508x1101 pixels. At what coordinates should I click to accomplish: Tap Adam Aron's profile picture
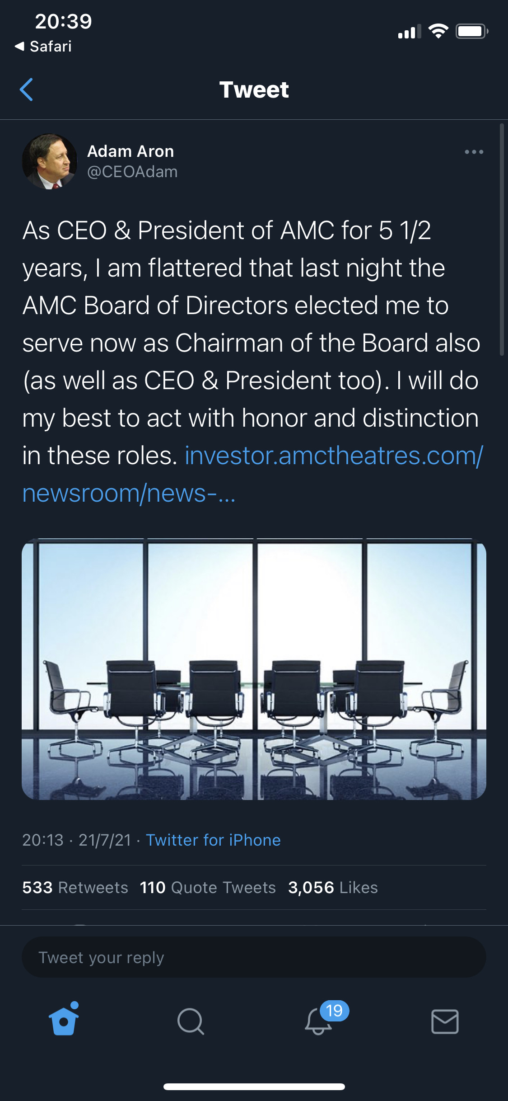50,161
